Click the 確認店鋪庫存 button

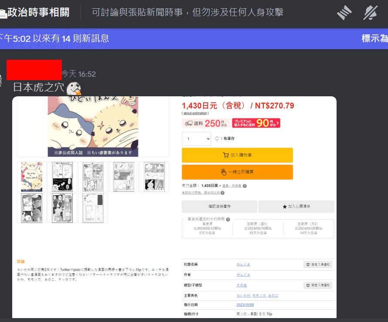coord(219,207)
